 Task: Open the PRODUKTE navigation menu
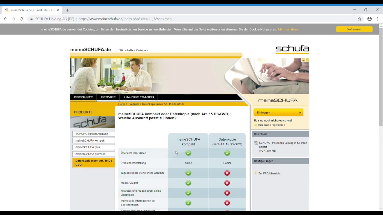pyautogui.click(x=83, y=97)
